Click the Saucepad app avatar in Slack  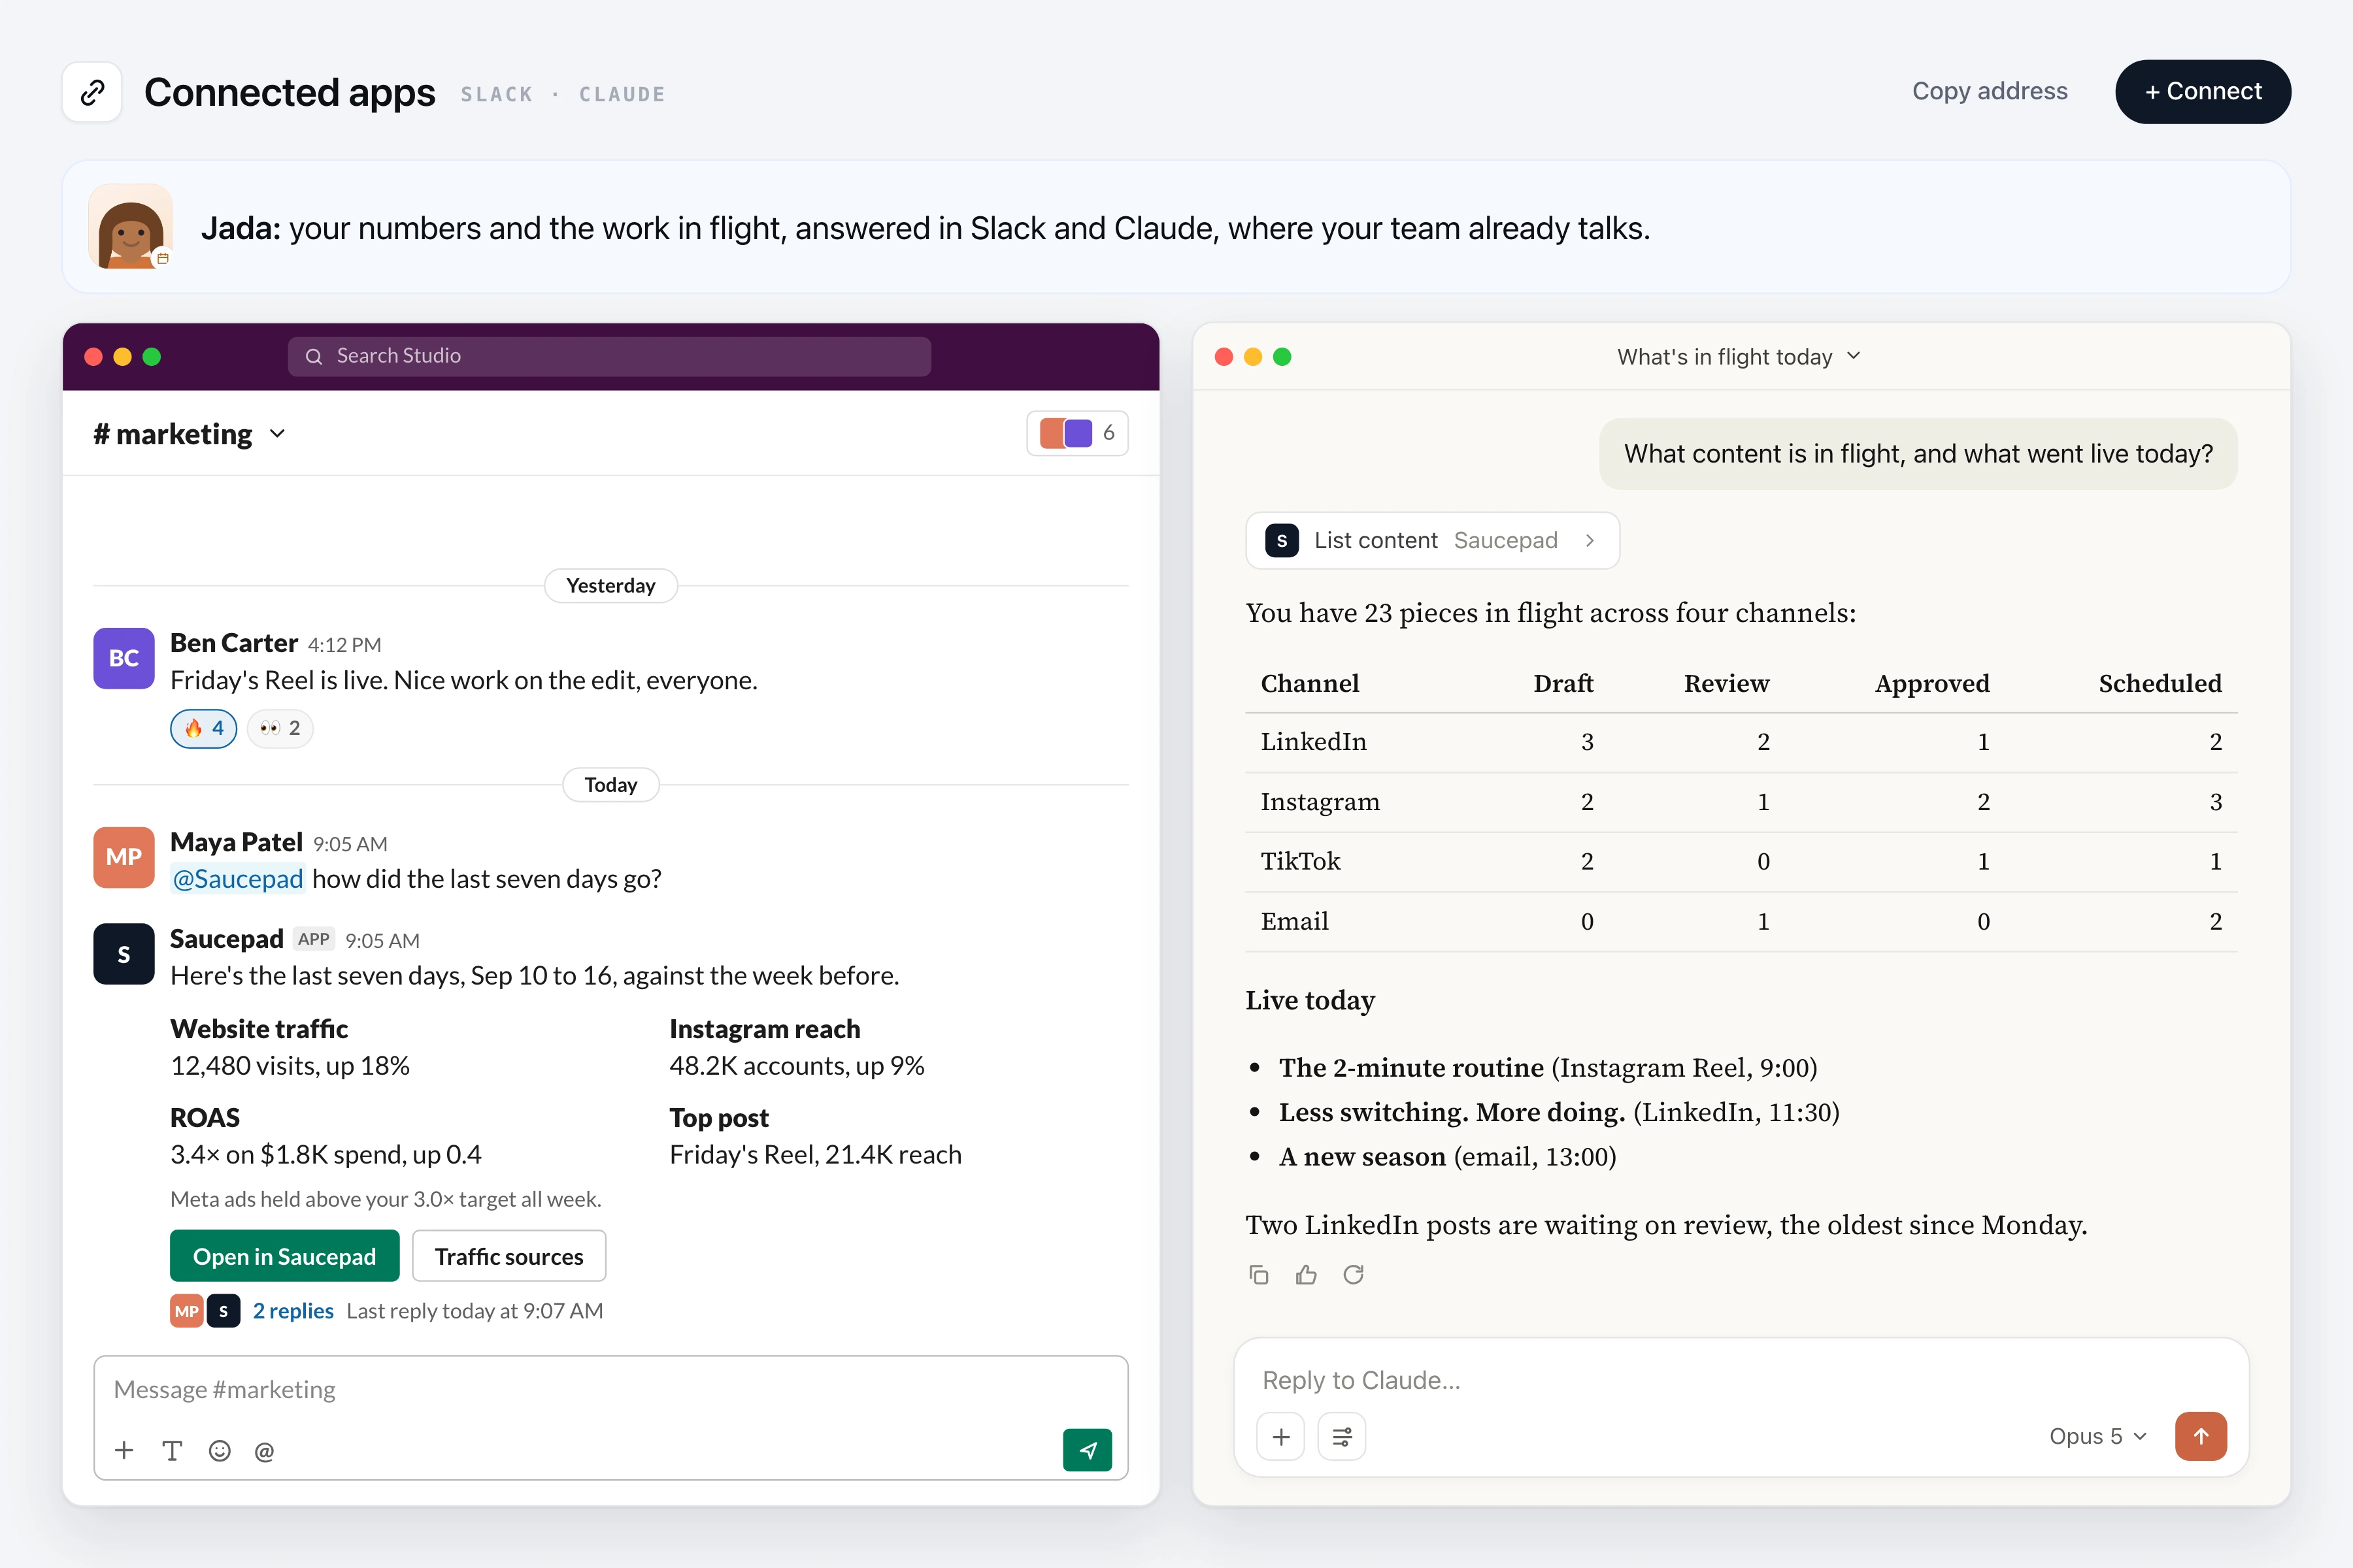click(x=124, y=954)
